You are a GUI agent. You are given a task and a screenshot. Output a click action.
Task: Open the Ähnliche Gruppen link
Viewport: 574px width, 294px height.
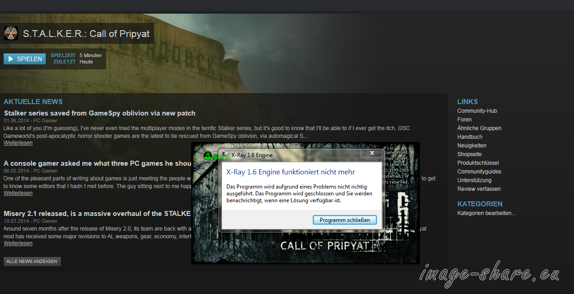point(479,128)
